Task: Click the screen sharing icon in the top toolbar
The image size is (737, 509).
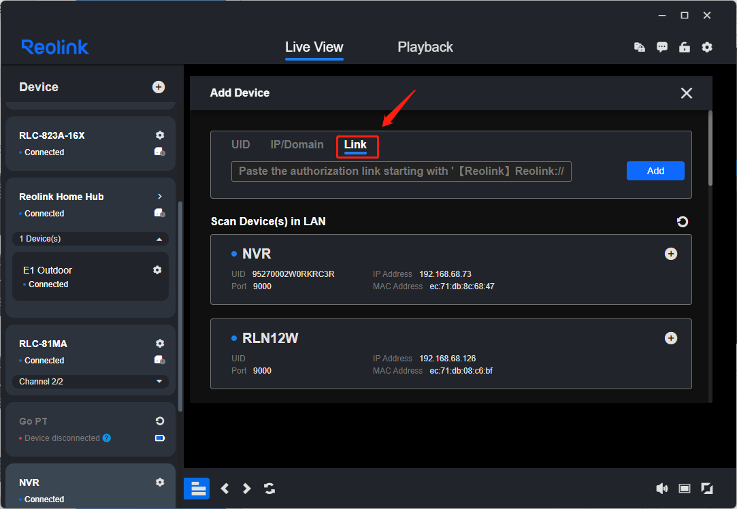Action: (x=639, y=47)
